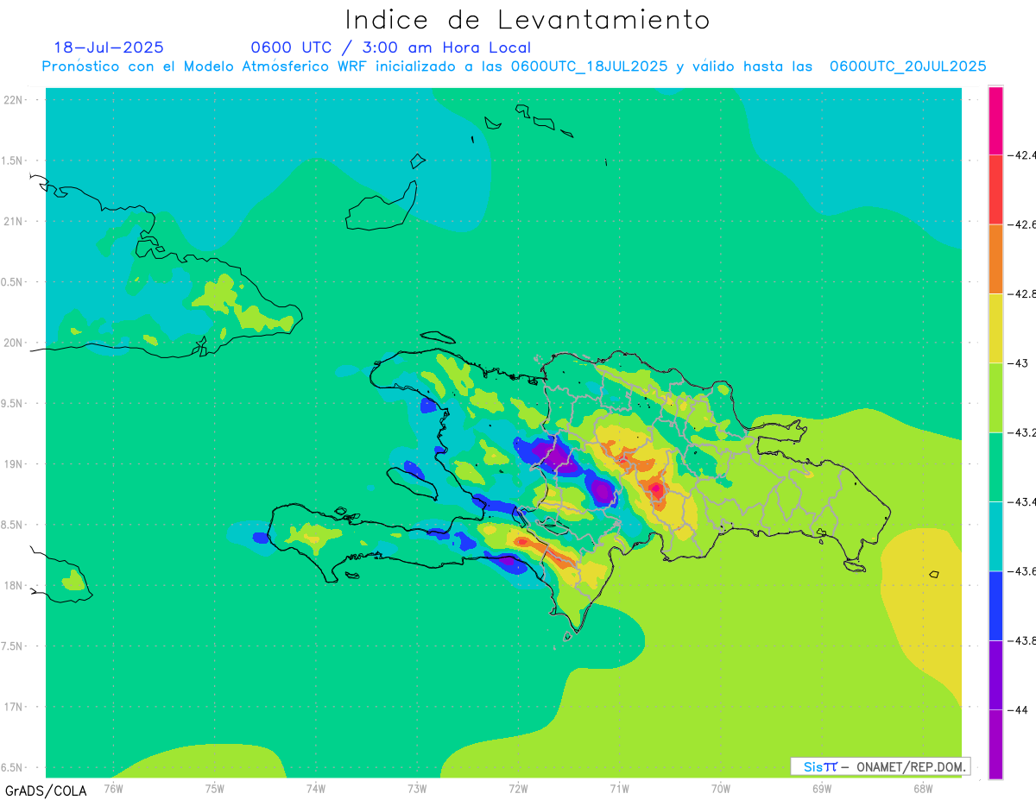Viewport: 1036px width, 800px height.
Task: Select the '74W' longitude label
Action: tap(316, 789)
